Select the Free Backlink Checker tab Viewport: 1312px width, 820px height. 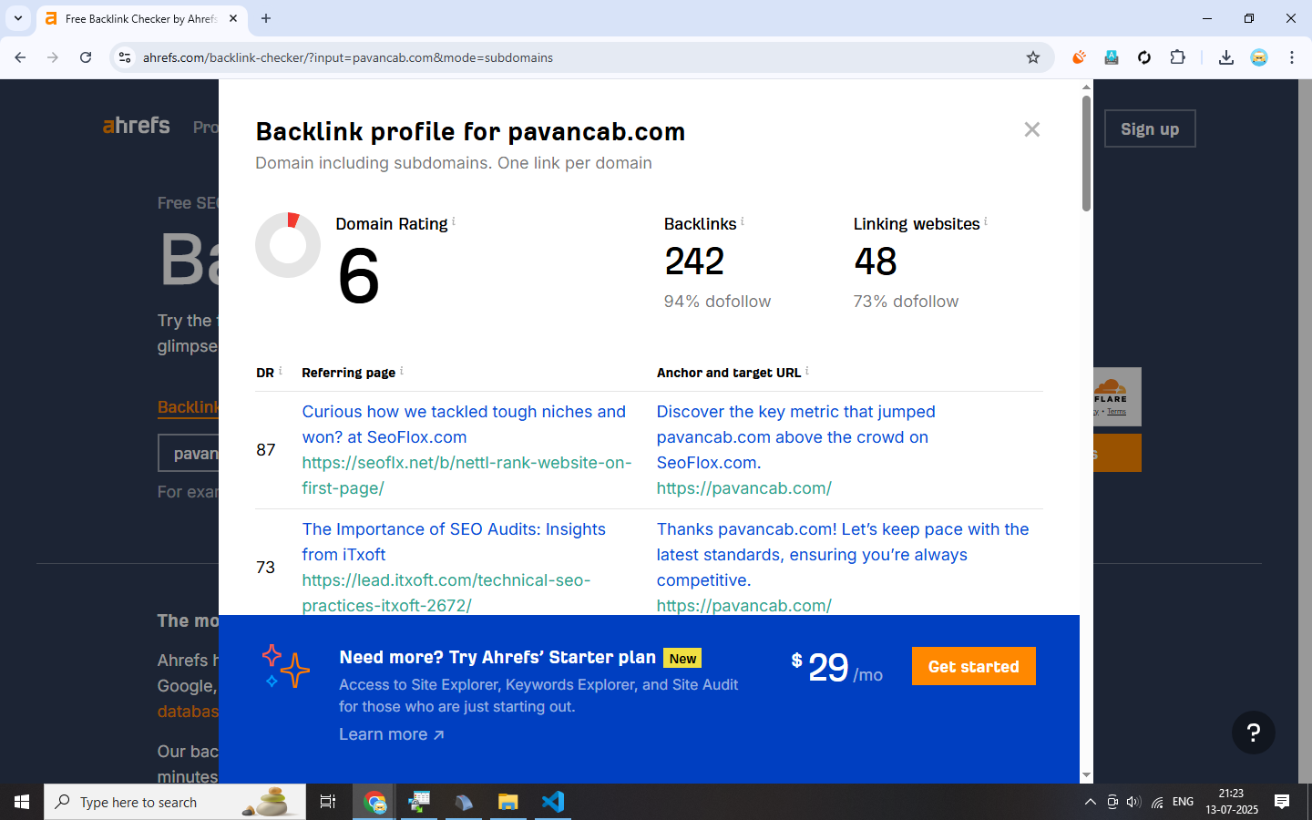tap(141, 18)
